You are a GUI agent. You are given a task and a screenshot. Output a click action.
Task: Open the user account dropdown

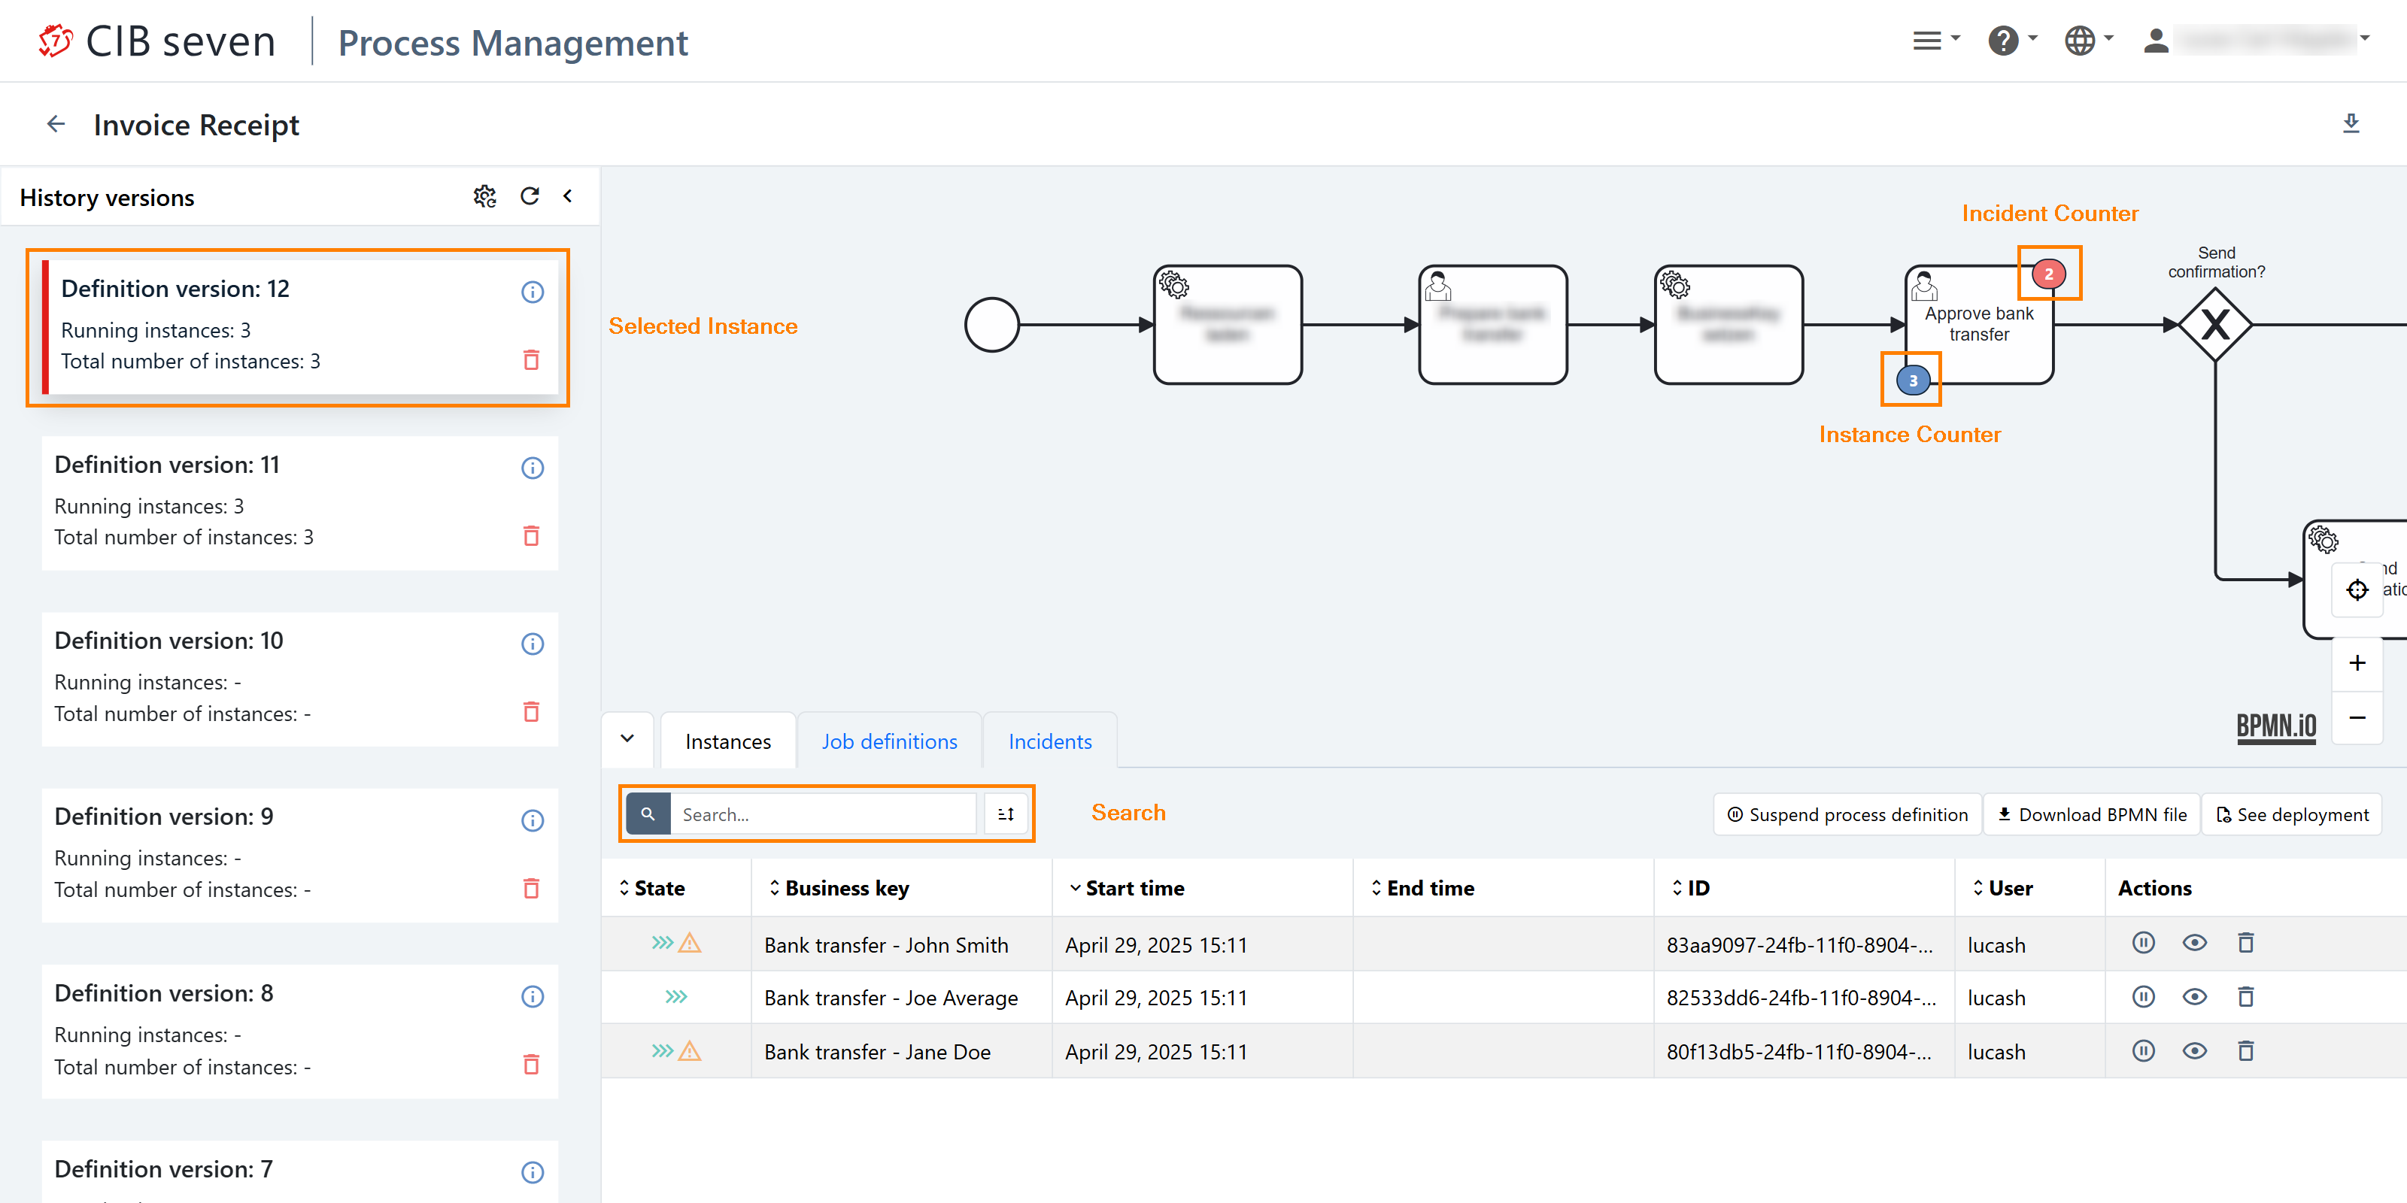[x=2257, y=40]
